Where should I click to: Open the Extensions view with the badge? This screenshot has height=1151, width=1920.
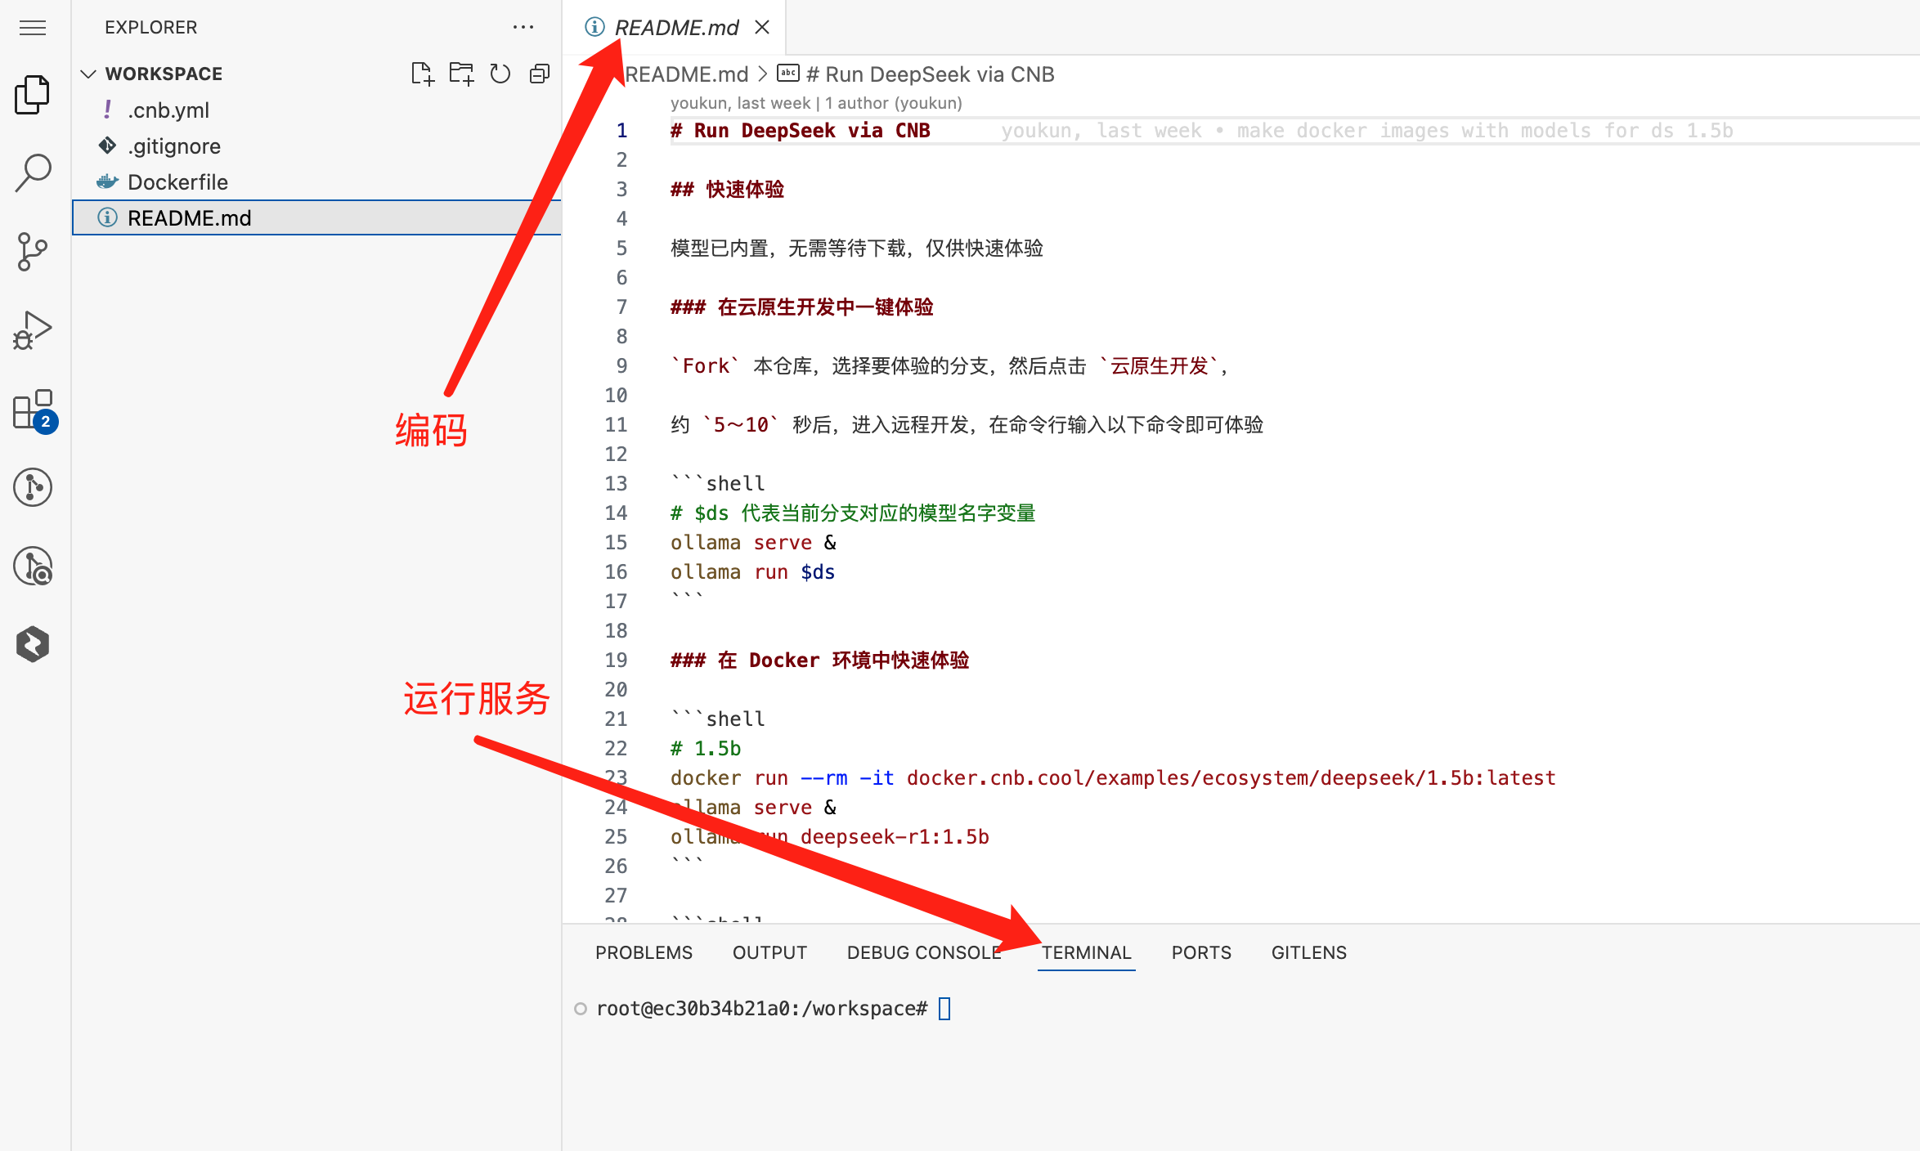coord(33,409)
